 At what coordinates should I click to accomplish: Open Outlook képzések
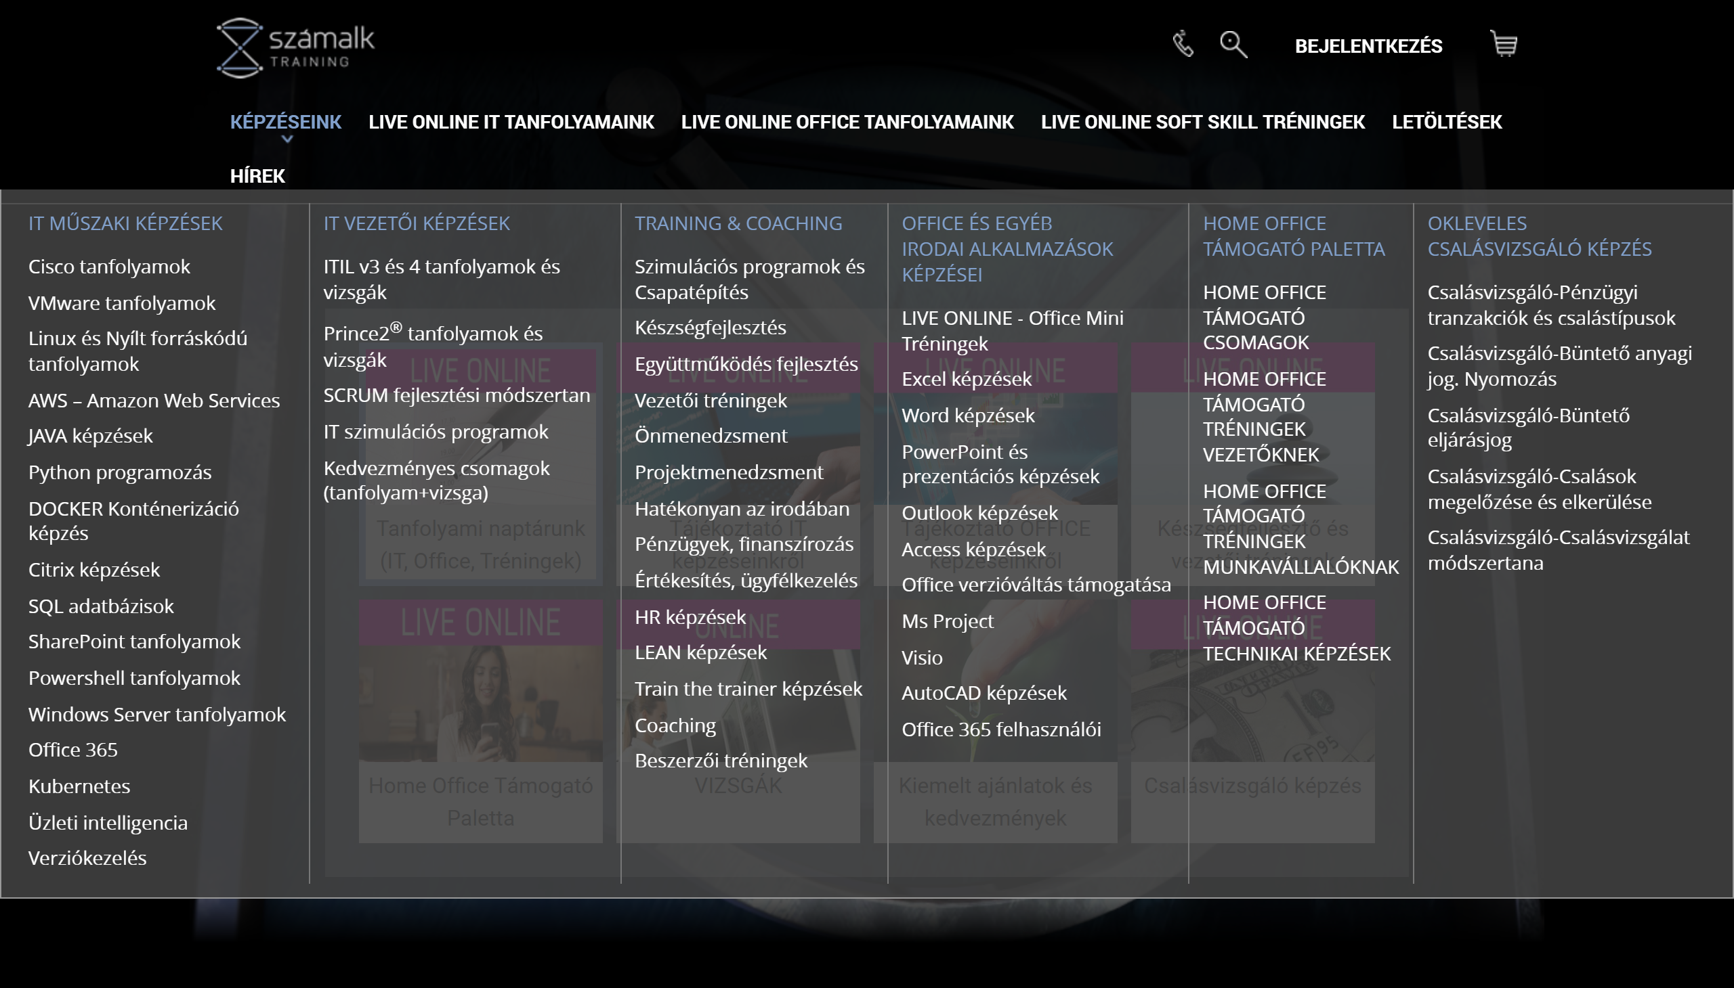click(980, 514)
